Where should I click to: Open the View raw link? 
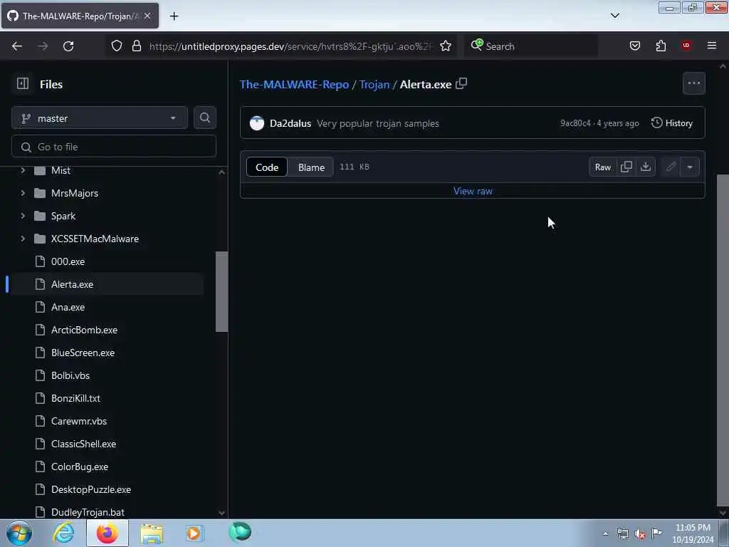[473, 191]
